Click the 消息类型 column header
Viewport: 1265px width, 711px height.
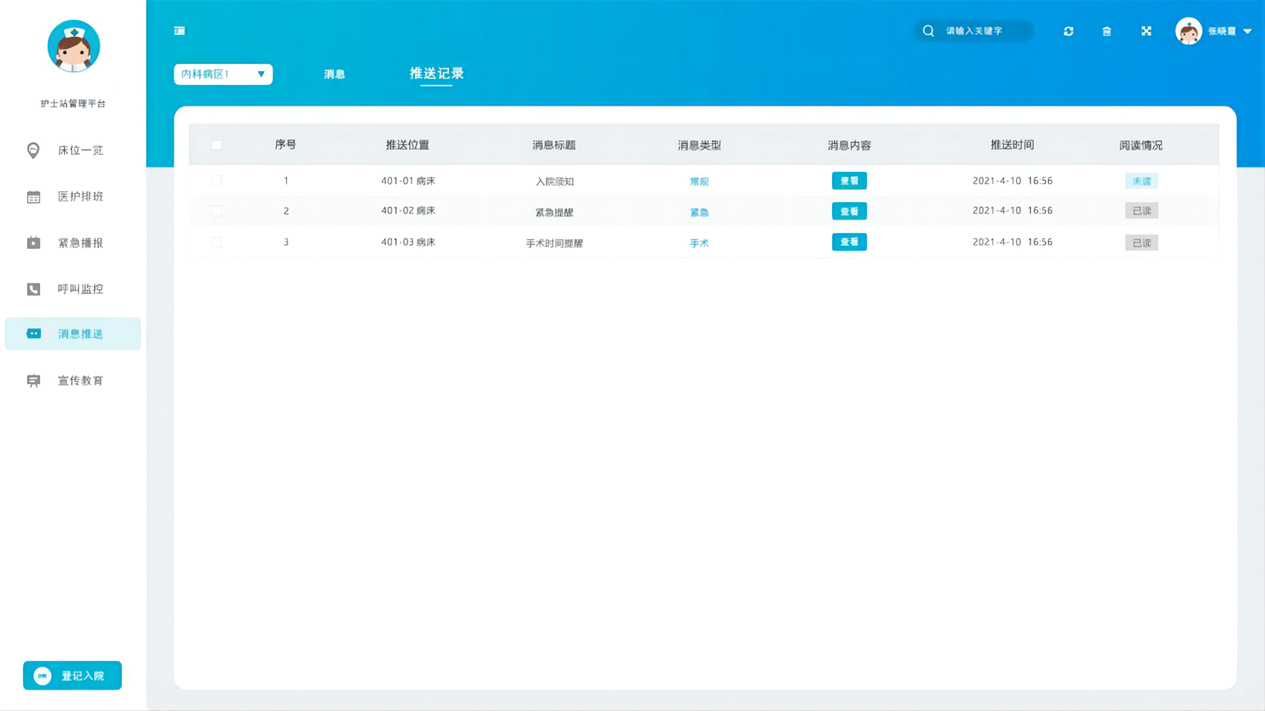[x=699, y=145]
